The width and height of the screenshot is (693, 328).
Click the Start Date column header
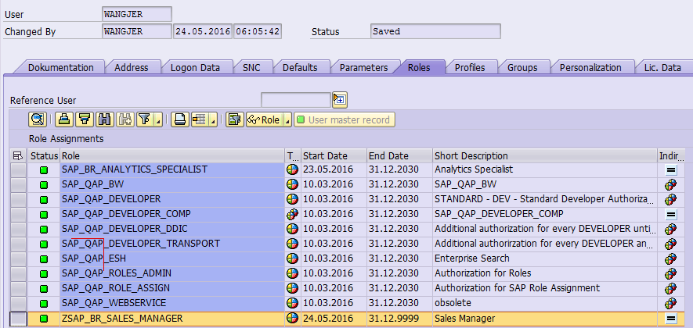click(334, 155)
